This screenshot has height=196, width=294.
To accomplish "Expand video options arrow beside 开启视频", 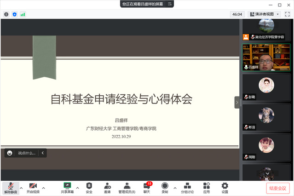I will 44,188.
